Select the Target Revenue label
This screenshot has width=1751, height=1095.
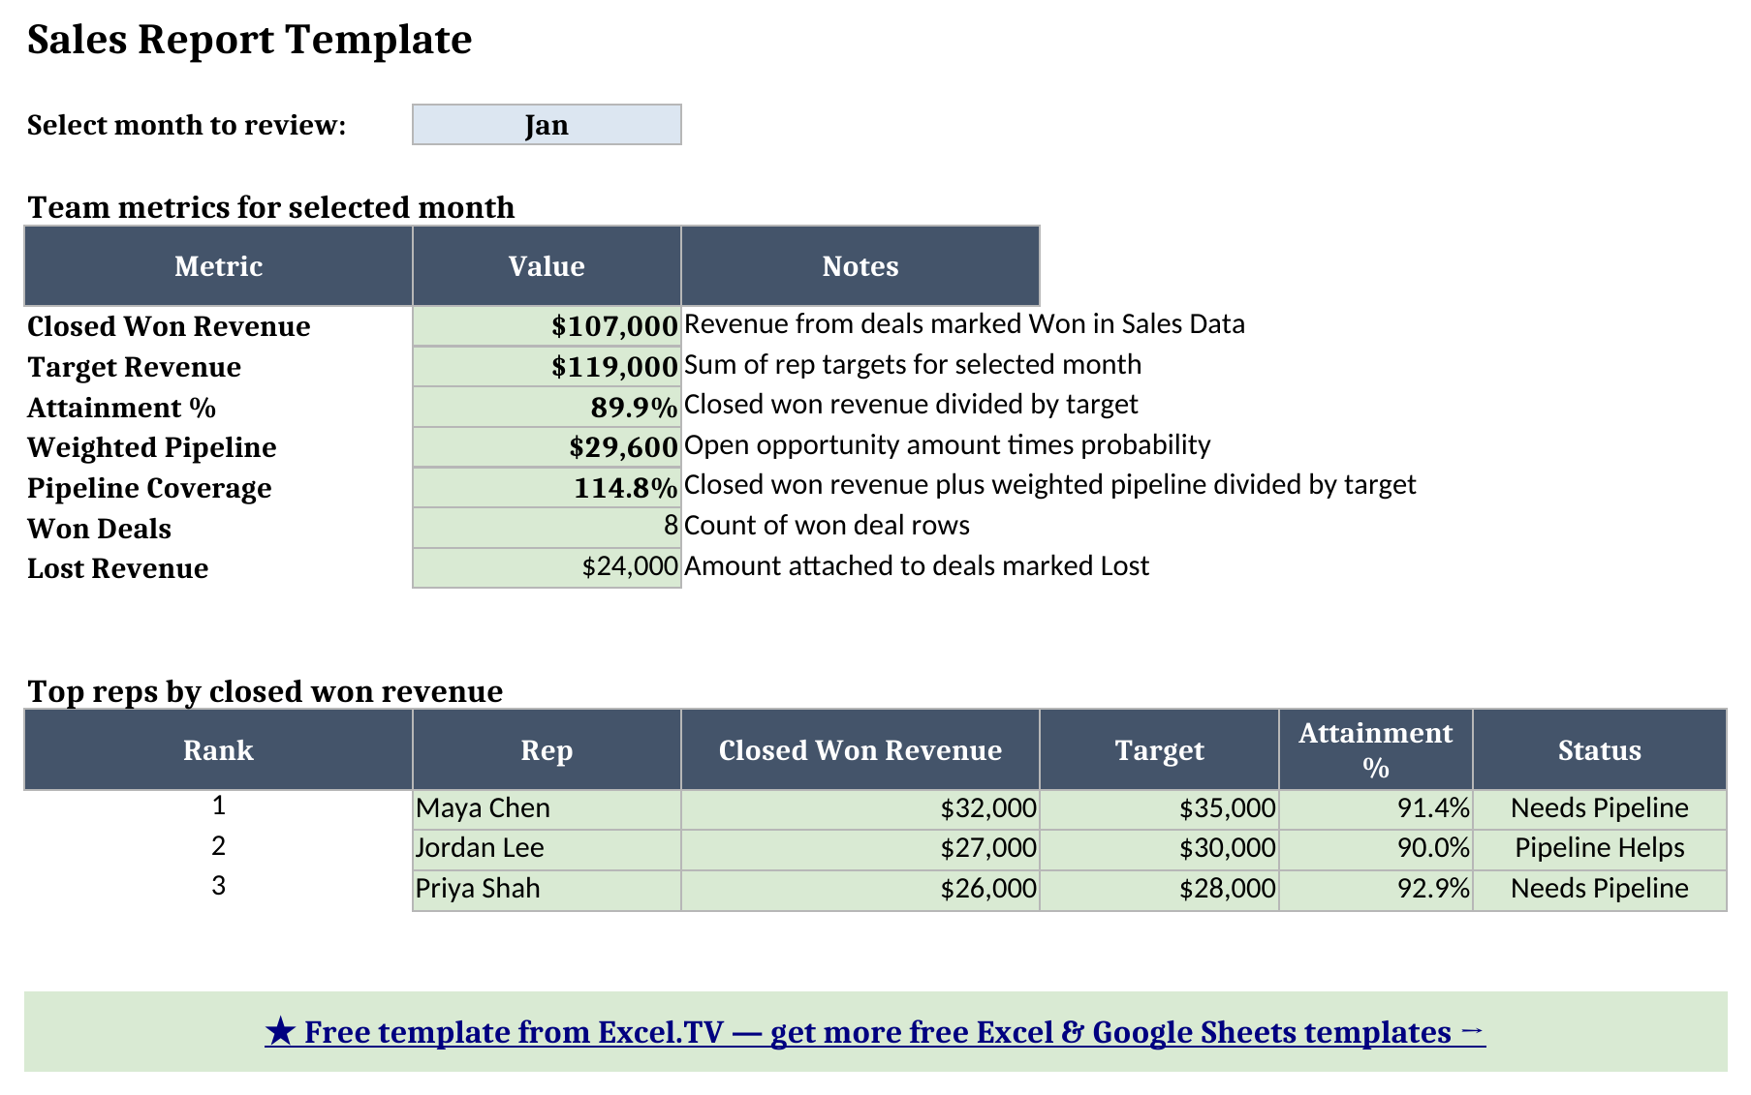(134, 367)
